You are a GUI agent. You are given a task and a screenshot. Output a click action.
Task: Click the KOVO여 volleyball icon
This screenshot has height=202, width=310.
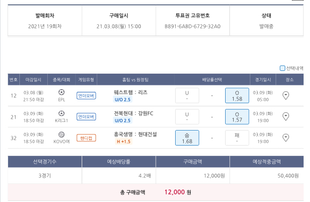point(61,134)
